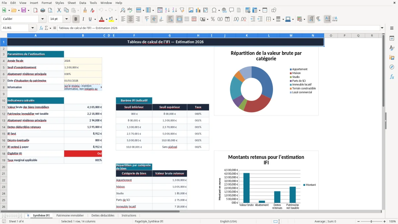Click the Spelling check icon
Image resolution: width=398 pixels, height=224 pixels.
(130, 10)
